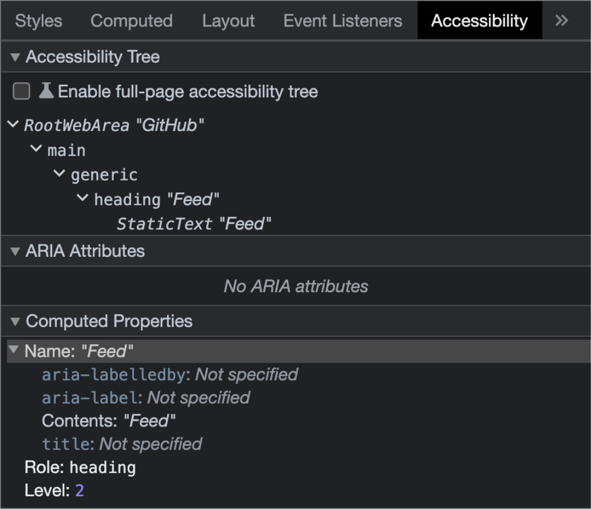The width and height of the screenshot is (591, 509).
Task: Select the Accessibility tab
Action: click(x=479, y=21)
